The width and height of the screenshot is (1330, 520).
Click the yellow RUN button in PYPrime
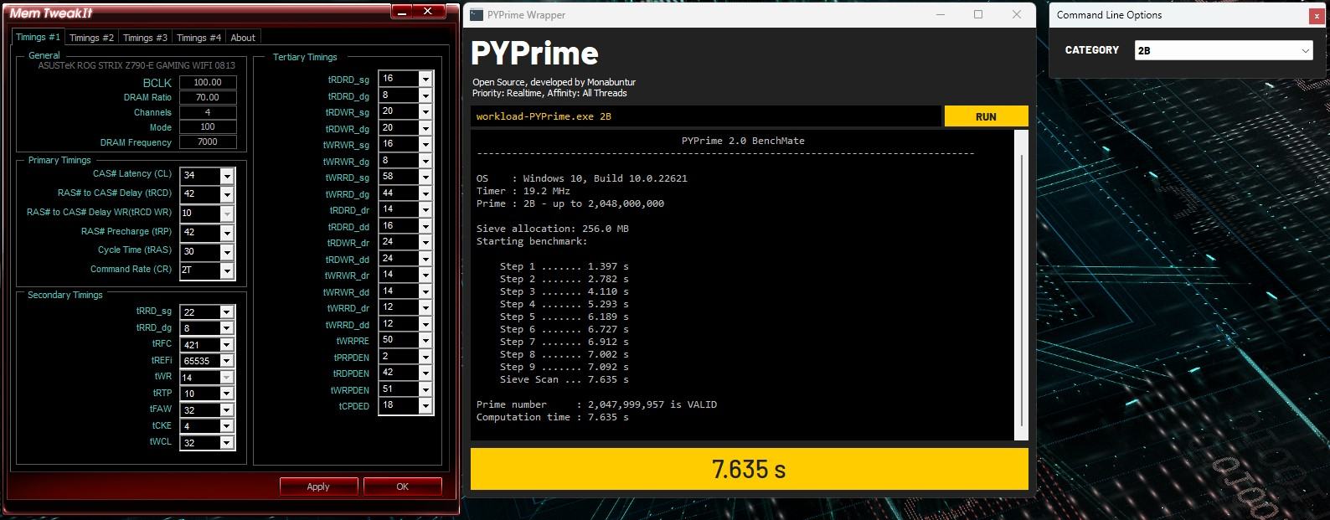click(986, 116)
